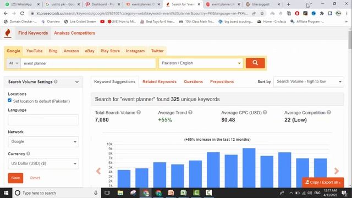Screen dimensions: 352x198
Task: Click the browser address bar URL
Action: pyautogui.click(x=142, y=13)
